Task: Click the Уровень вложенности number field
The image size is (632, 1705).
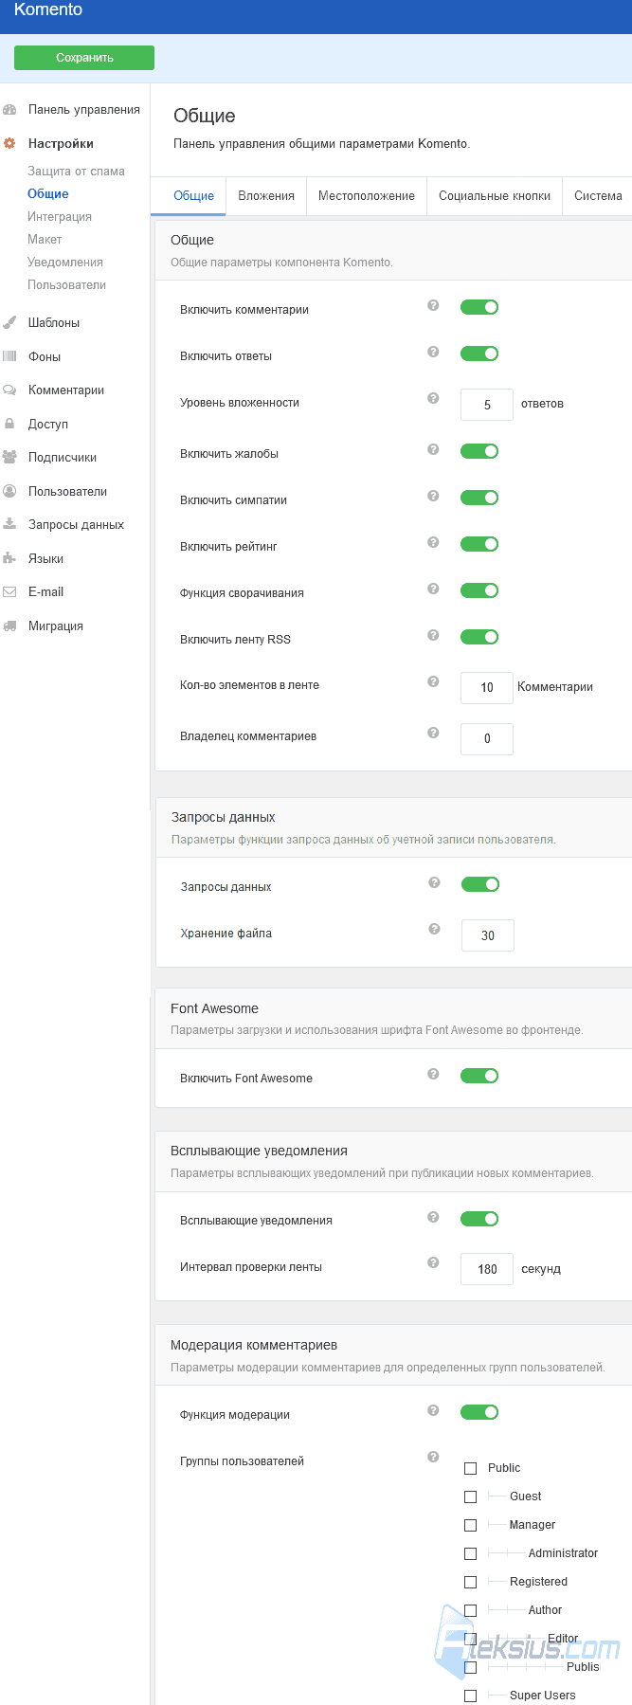Action: pyautogui.click(x=487, y=405)
